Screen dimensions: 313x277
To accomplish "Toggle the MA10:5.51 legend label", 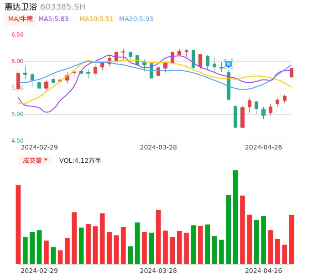I will (96, 19).
